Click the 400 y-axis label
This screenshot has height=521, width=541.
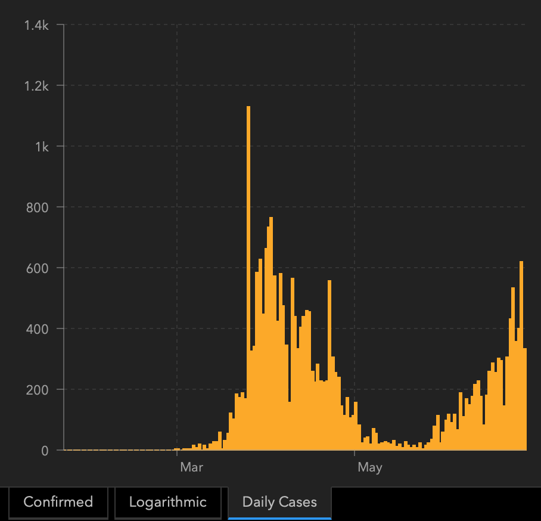pyautogui.click(x=38, y=329)
